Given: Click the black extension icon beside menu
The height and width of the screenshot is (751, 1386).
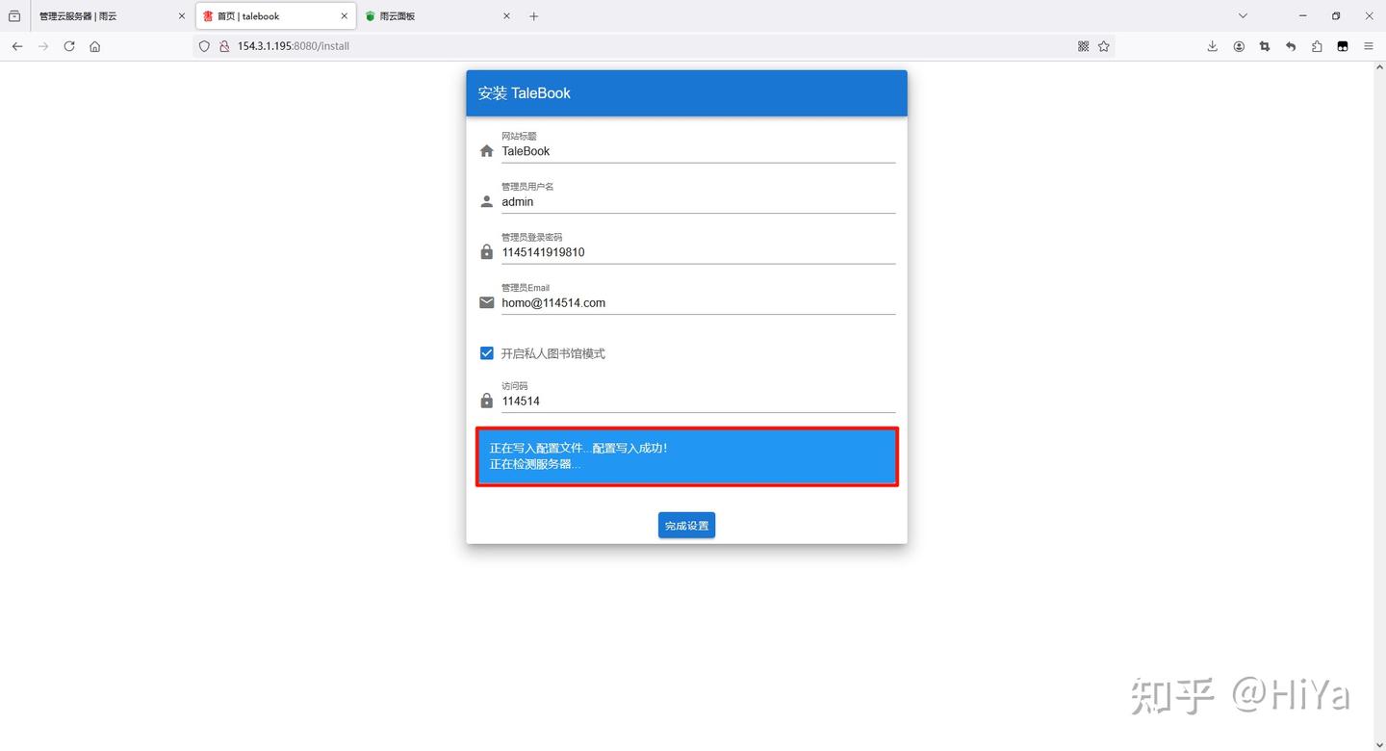Looking at the screenshot, I should pos(1343,46).
